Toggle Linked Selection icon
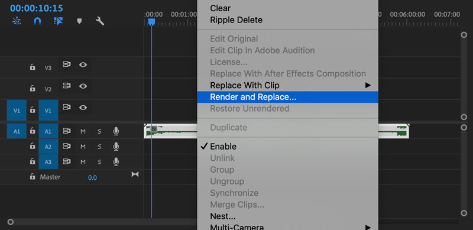 coord(58,21)
